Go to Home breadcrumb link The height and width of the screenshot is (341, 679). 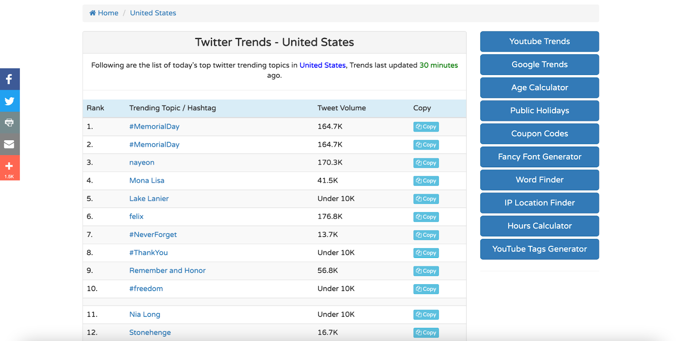pyautogui.click(x=104, y=13)
